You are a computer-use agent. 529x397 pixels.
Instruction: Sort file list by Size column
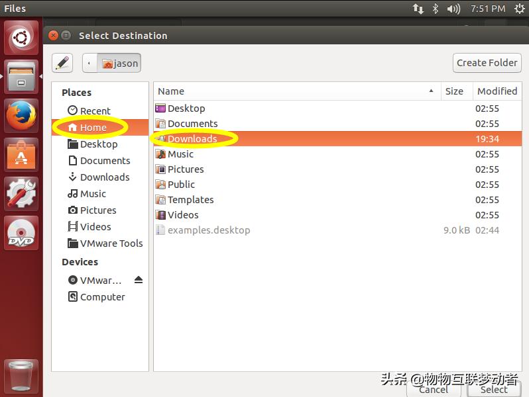click(x=457, y=91)
